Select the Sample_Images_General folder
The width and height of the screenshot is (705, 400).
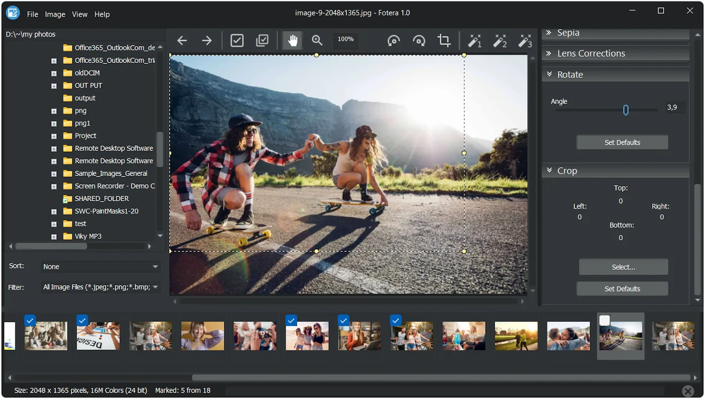point(111,174)
